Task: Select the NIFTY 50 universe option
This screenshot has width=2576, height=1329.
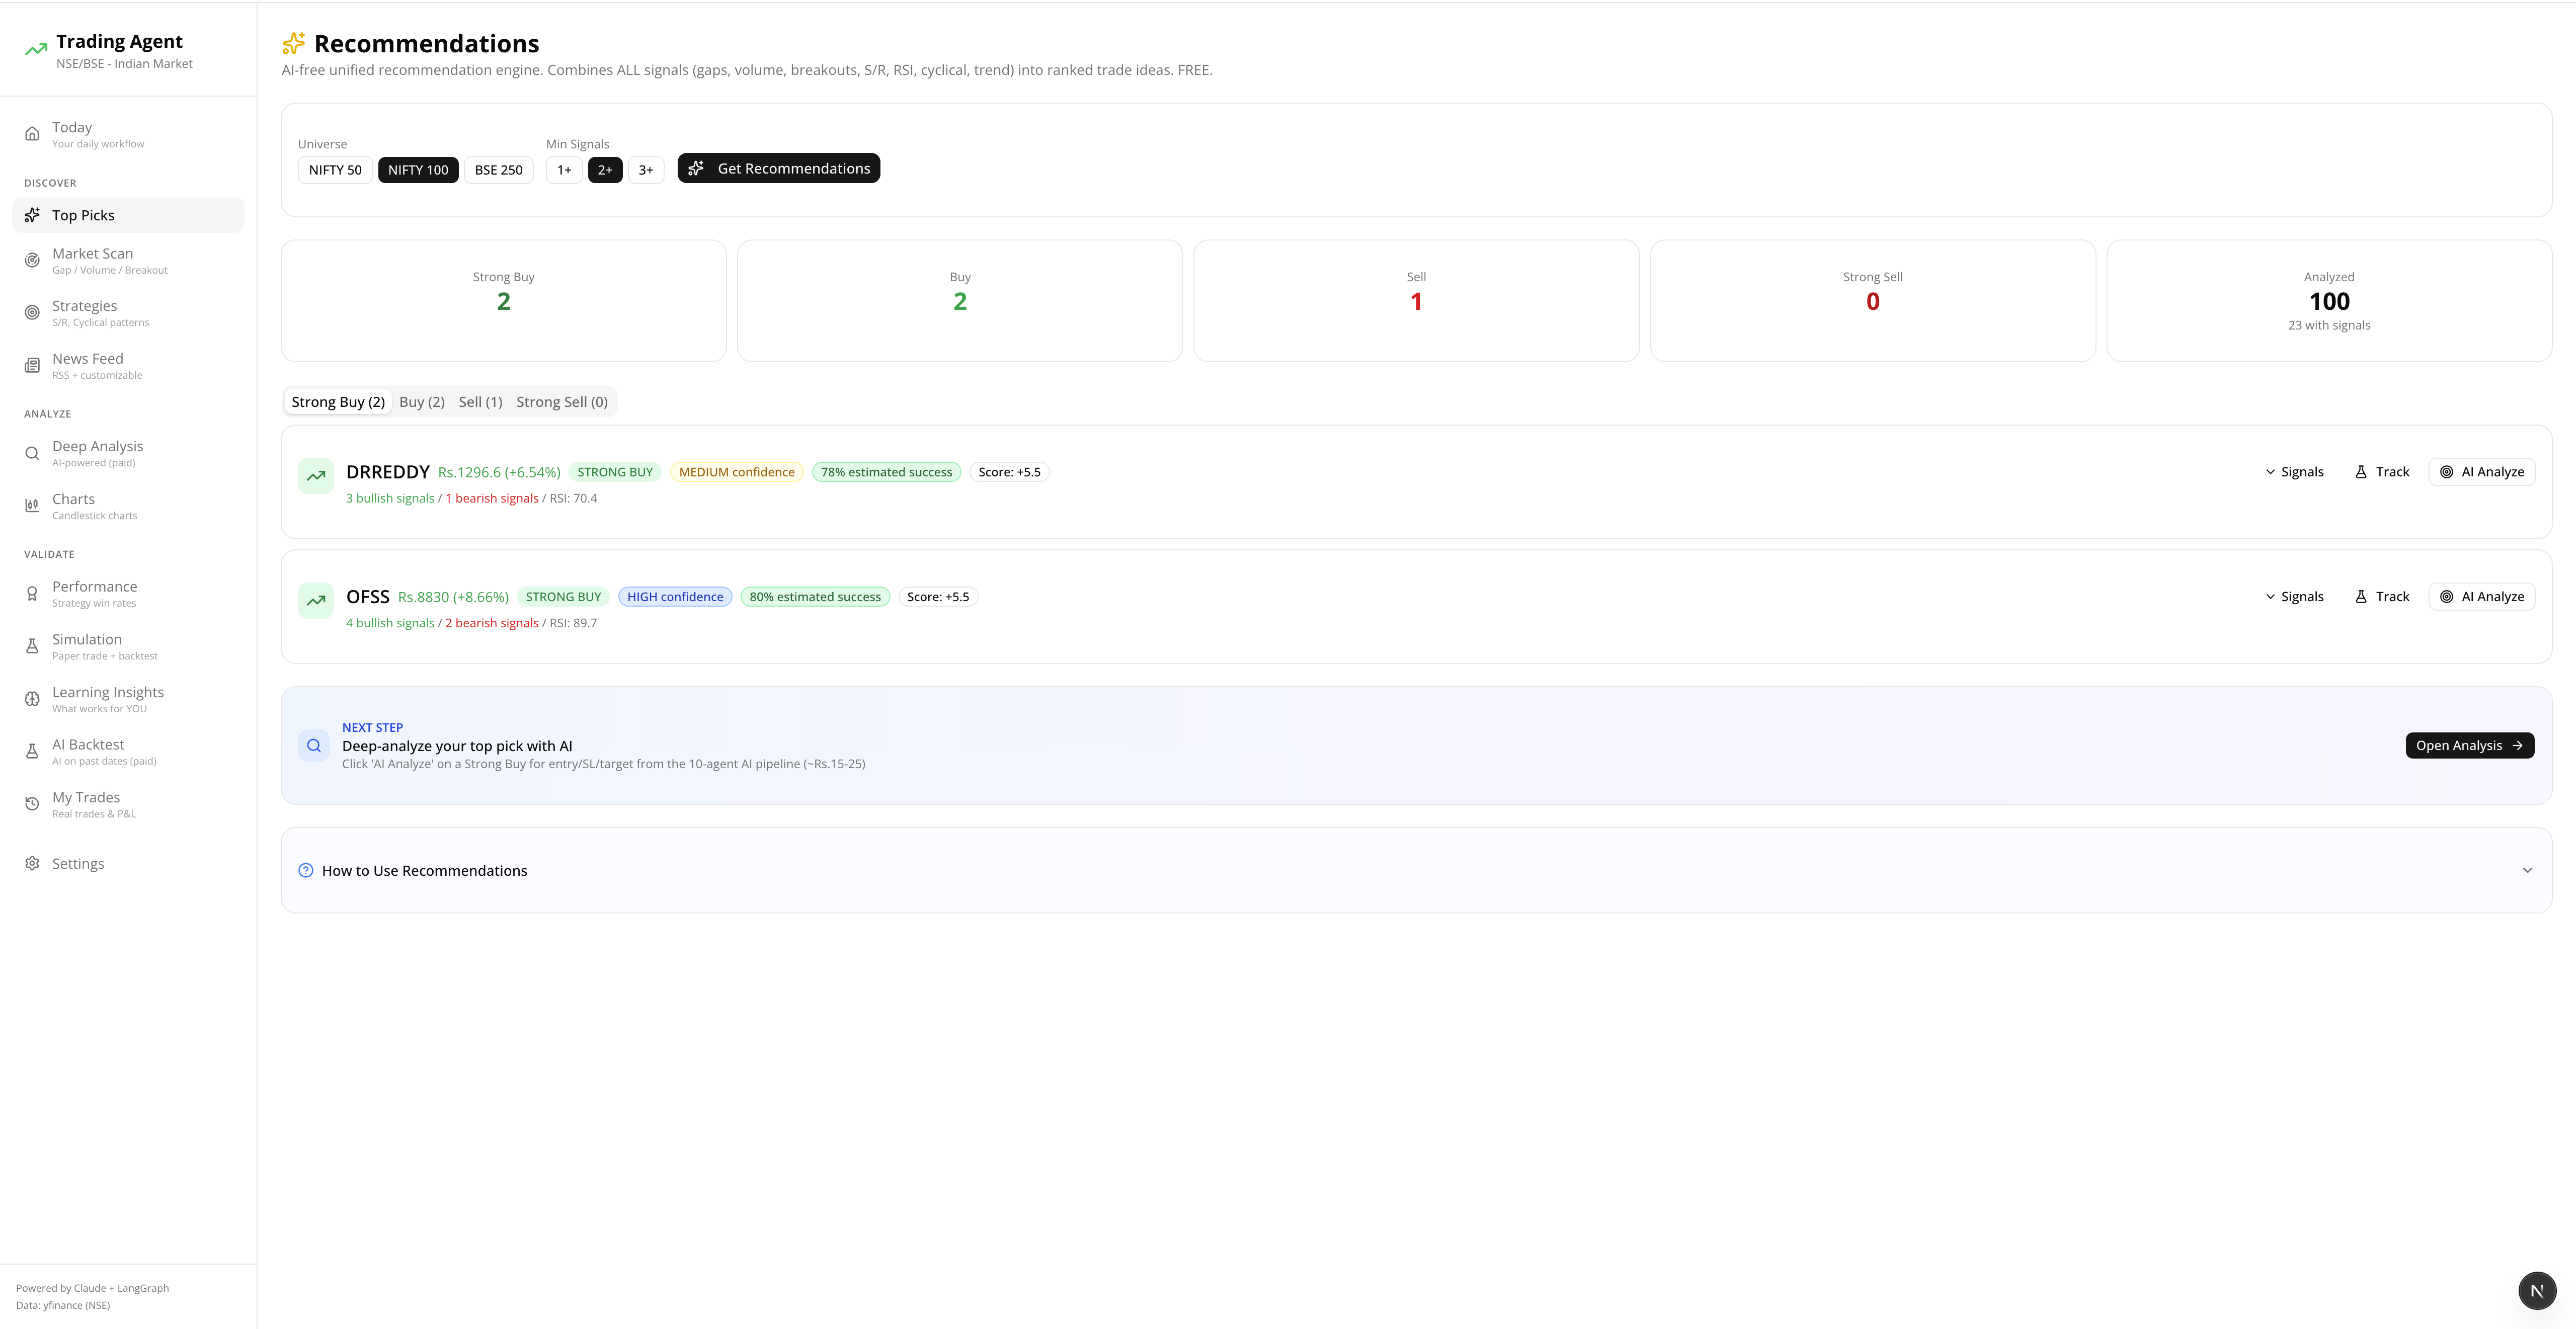Action: (x=334, y=169)
